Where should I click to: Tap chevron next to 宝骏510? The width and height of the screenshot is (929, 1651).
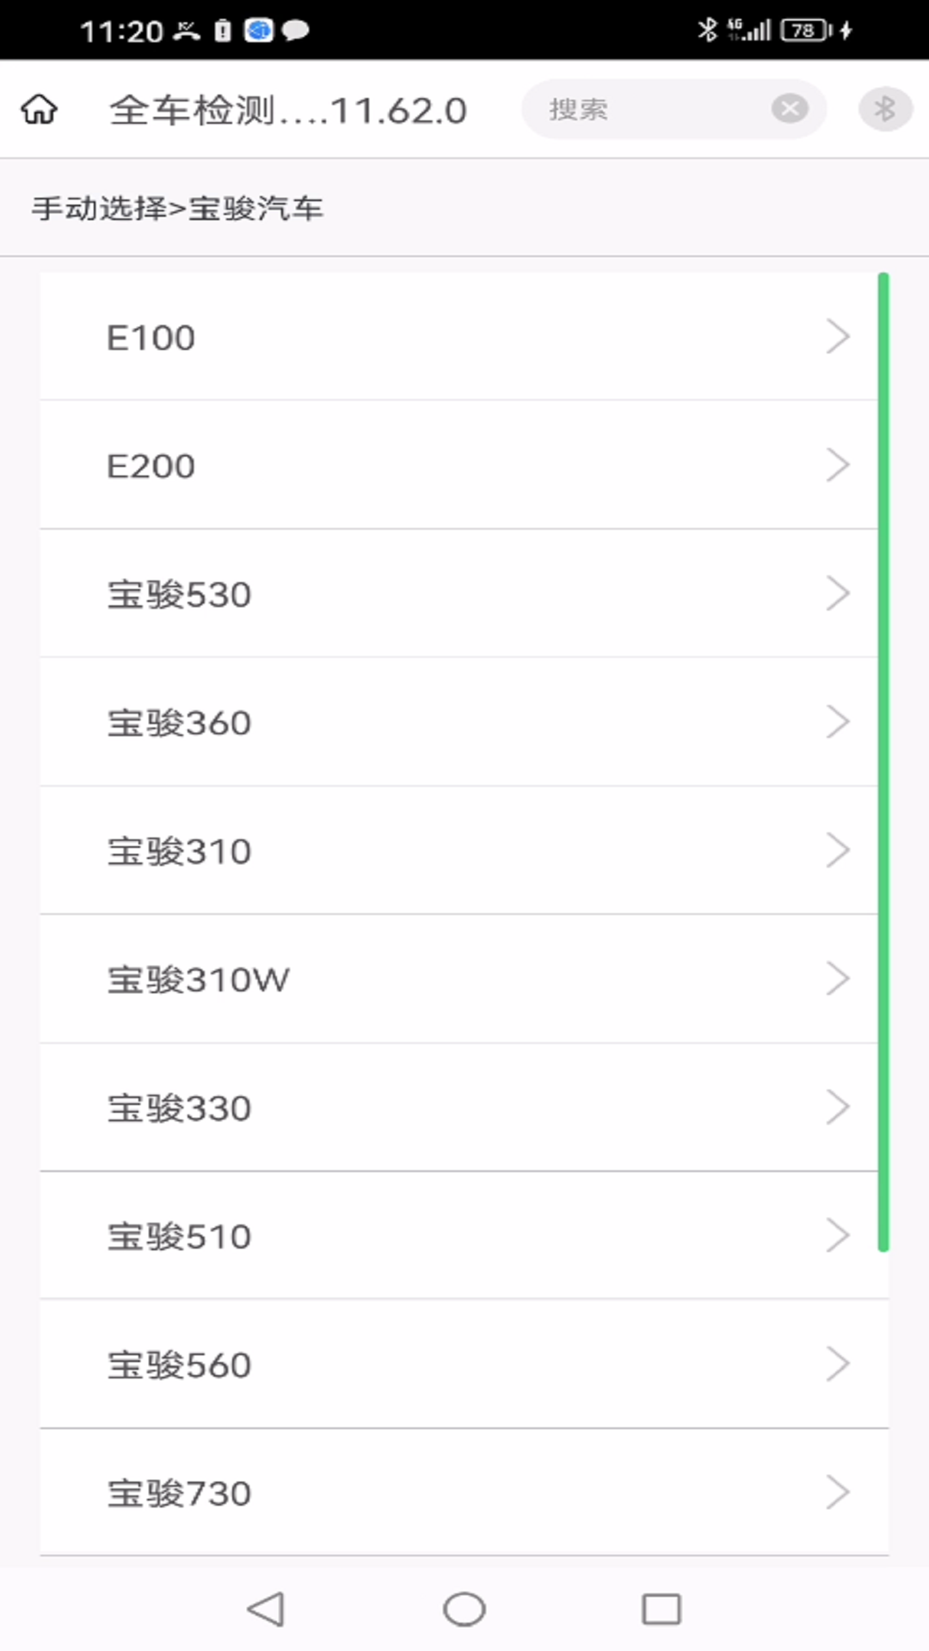[838, 1236]
